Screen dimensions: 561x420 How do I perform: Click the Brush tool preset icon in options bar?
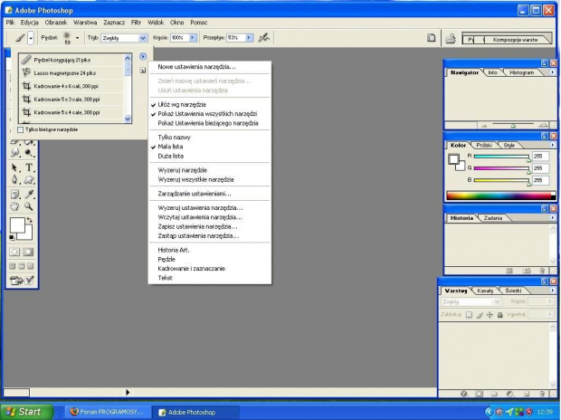(20, 38)
